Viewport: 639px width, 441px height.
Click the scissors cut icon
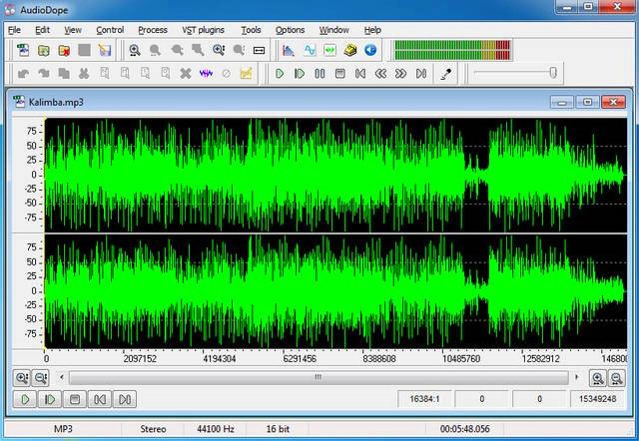tap(84, 74)
